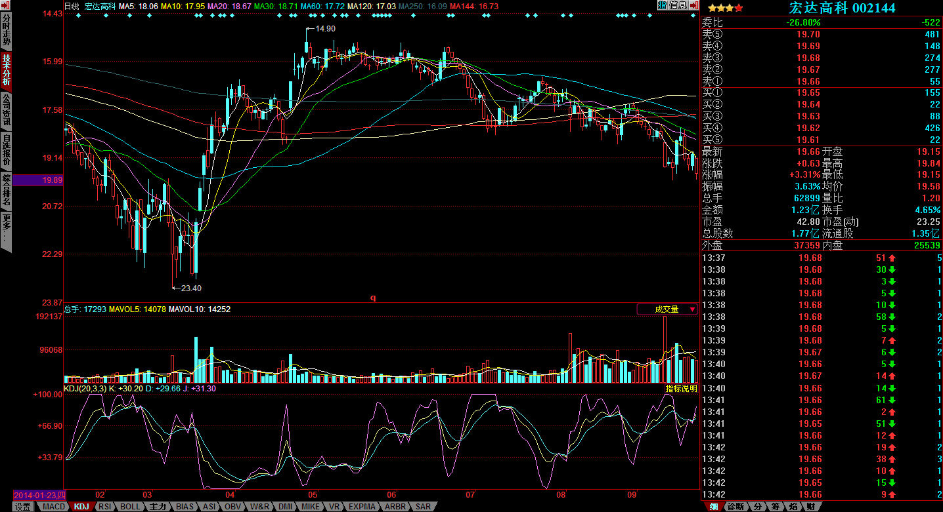The height and width of the screenshot is (512, 943).
Task: Click the 换手 4.65% value
Action: [927, 210]
